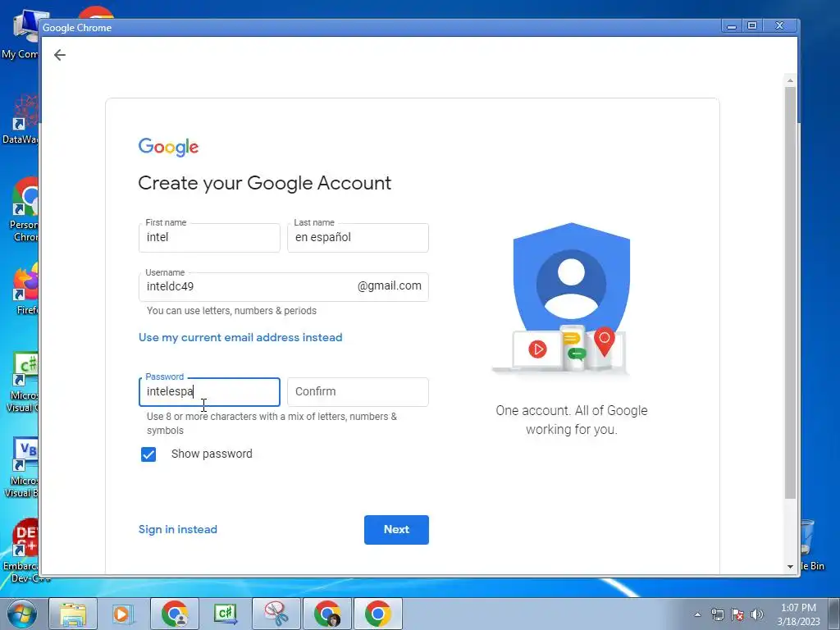The image size is (840, 630).
Task: Click the Firefox desktop shortcut
Action: (x=24, y=290)
